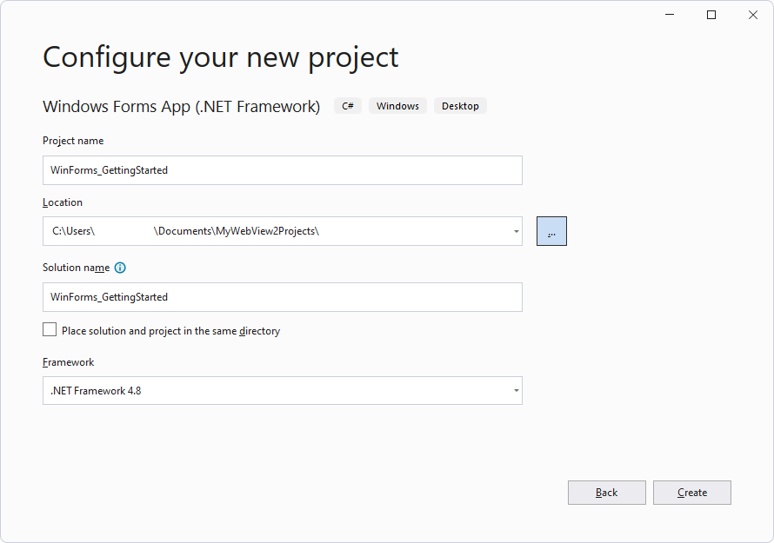774x543 pixels.
Task: Click inside the Location path field
Action: click(261, 230)
